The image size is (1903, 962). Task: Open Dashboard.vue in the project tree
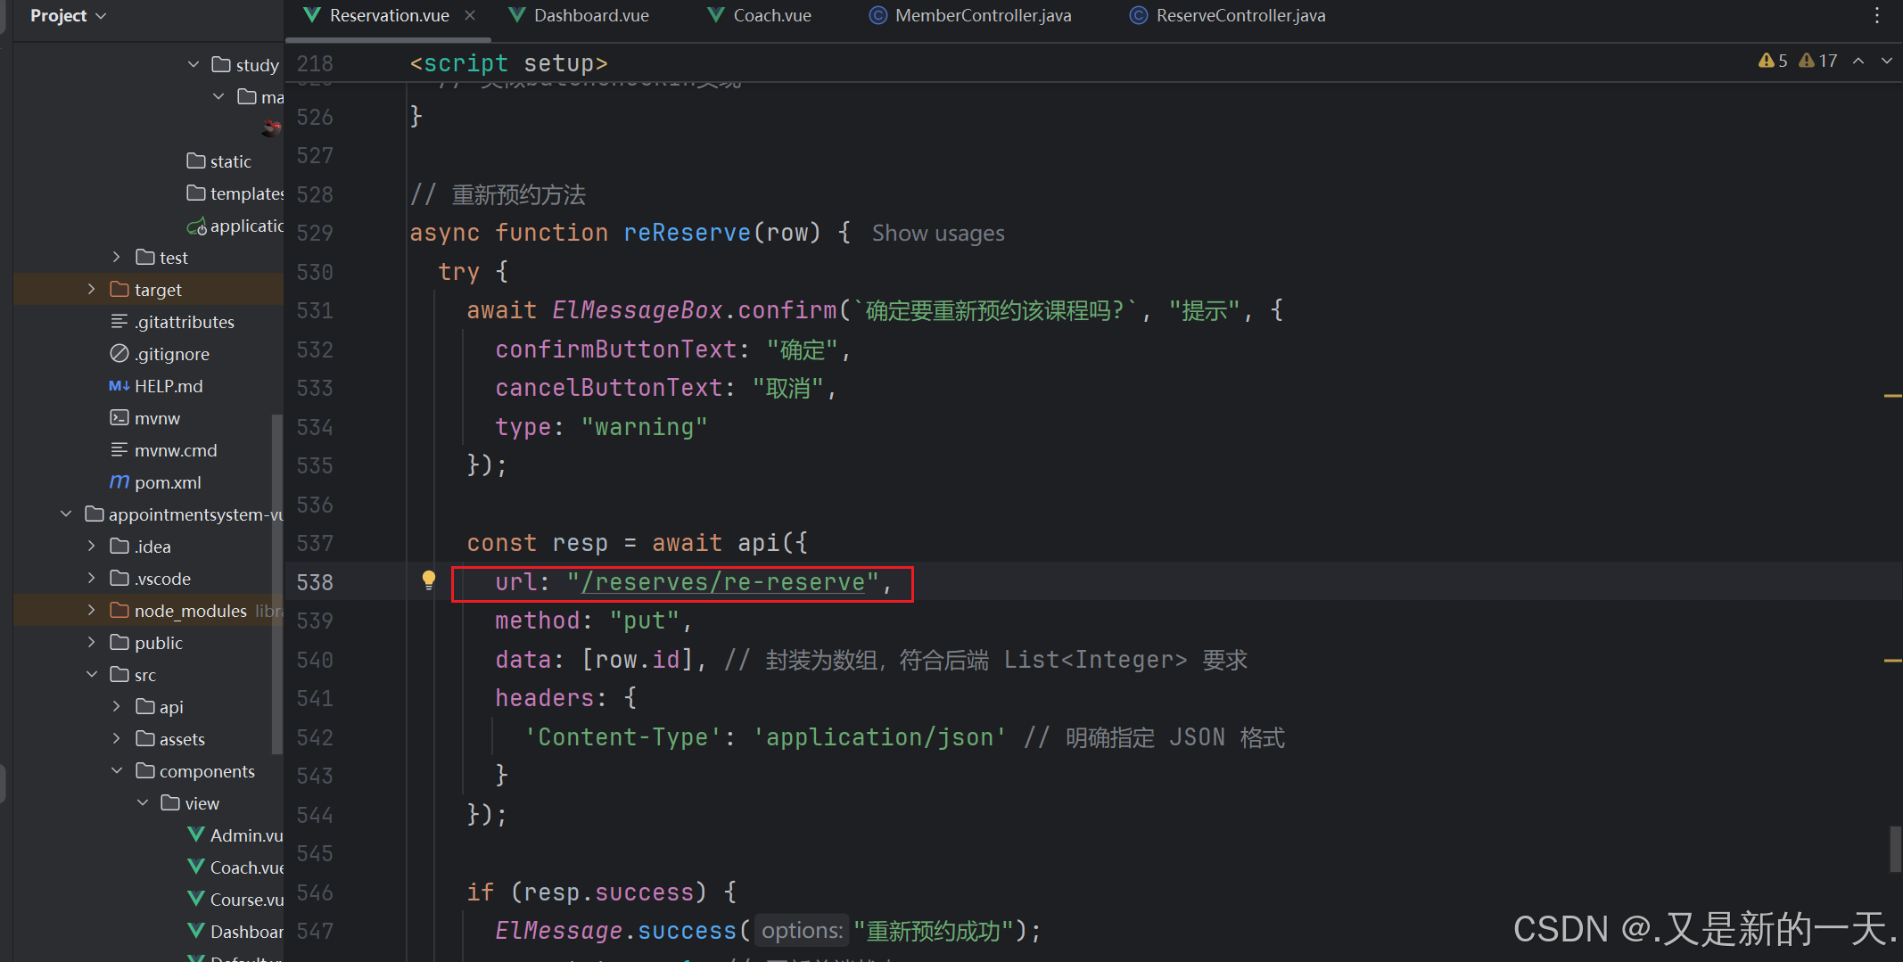(236, 932)
